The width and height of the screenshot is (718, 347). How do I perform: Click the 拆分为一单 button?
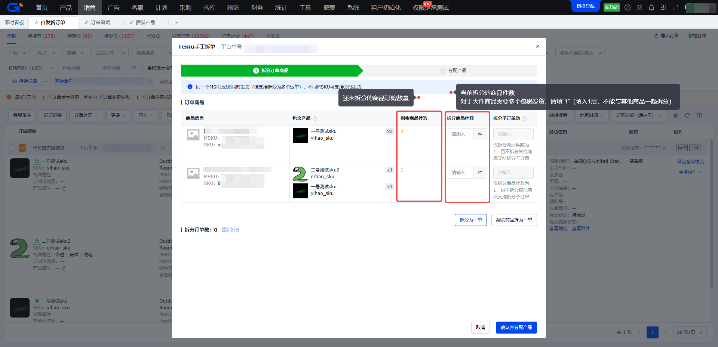click(x=471, y=220)
